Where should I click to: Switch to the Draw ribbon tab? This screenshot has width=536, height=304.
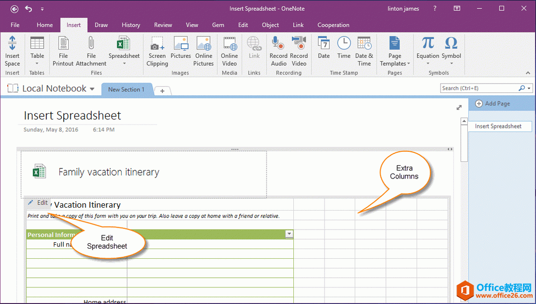[x=101, y=25]
